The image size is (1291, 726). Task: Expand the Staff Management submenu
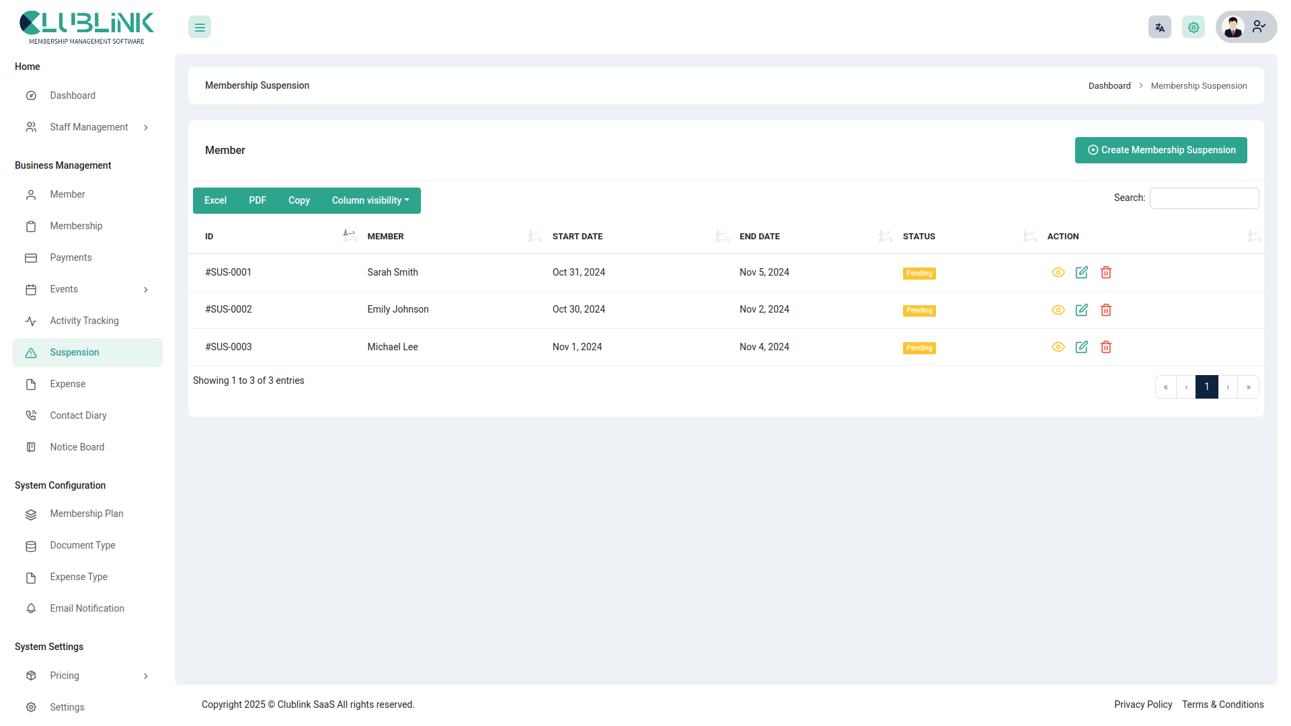click(x=89, y=127)
